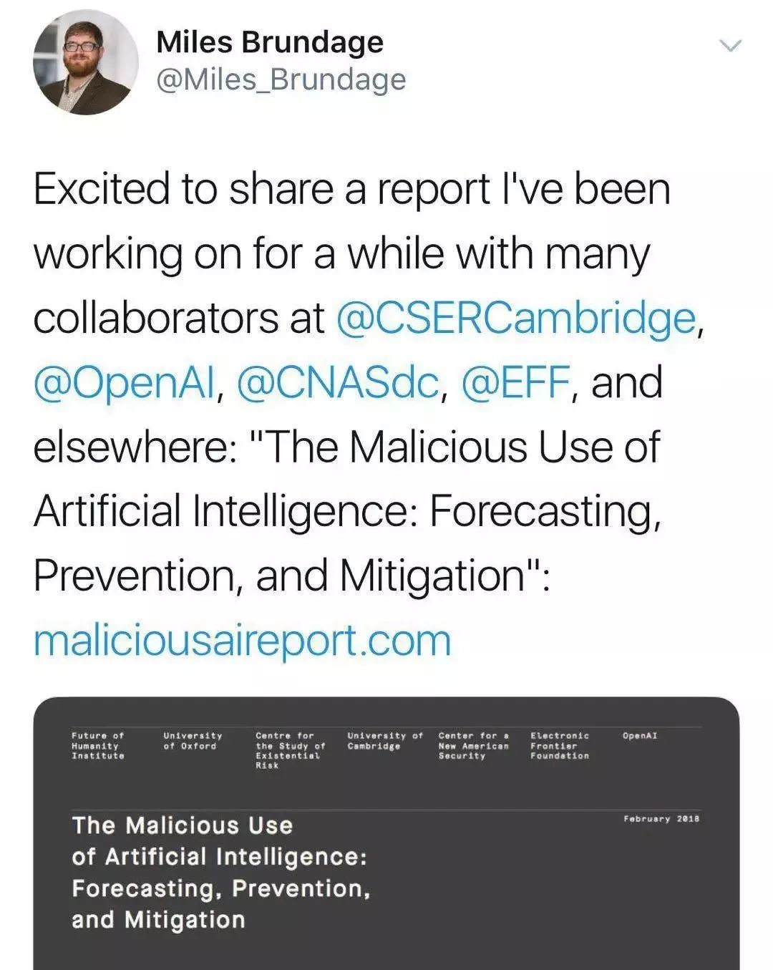Screen dimensions: 773x970
Task: Click 'Future of Humanity Institute' on cover
Action: point(98,745)
